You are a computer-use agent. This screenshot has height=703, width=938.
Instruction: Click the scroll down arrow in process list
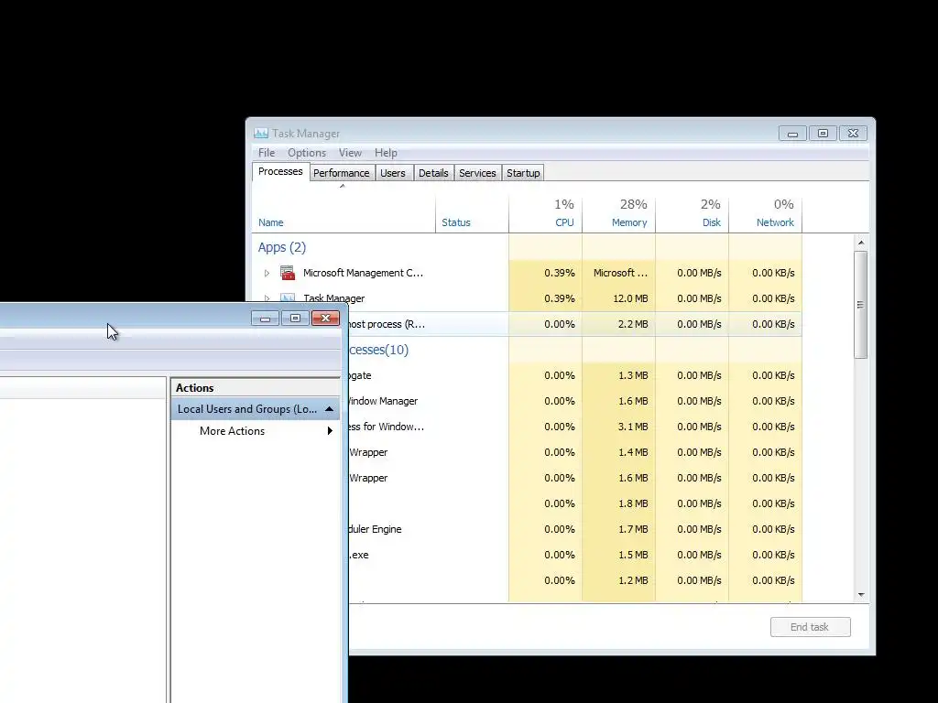coord(861,595)
